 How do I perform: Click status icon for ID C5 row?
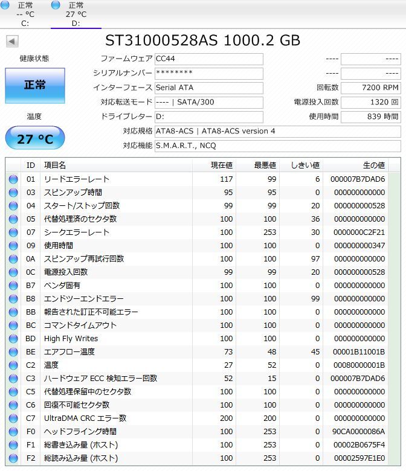[13, 392]
